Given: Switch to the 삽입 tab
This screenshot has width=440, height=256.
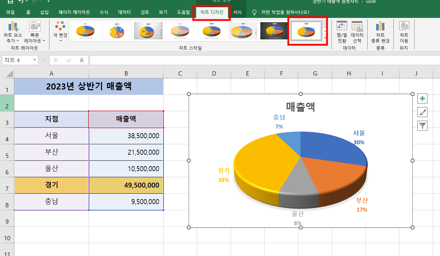Looking at the screenshot, I should [x=44, y=13].
